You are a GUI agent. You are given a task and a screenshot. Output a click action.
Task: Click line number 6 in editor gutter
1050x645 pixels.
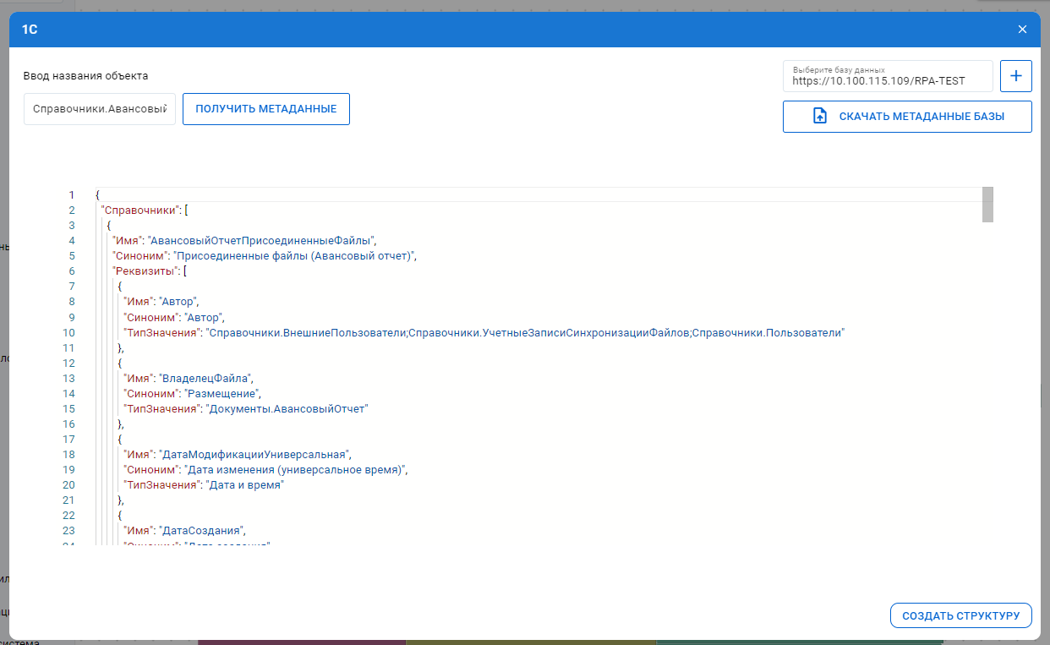(x=72, y=271)
